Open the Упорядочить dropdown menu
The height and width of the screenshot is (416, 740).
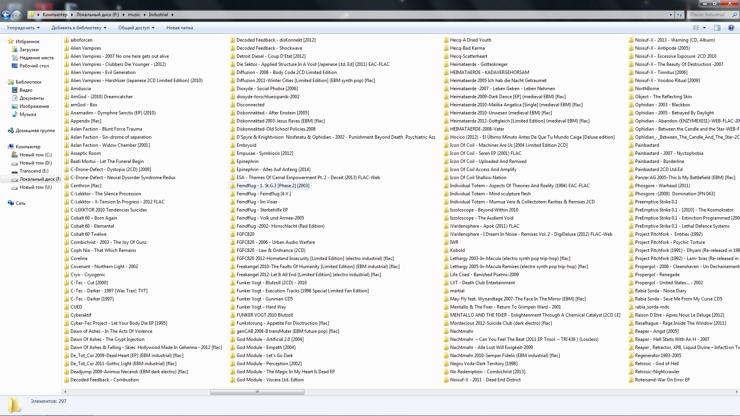(23, 28)
